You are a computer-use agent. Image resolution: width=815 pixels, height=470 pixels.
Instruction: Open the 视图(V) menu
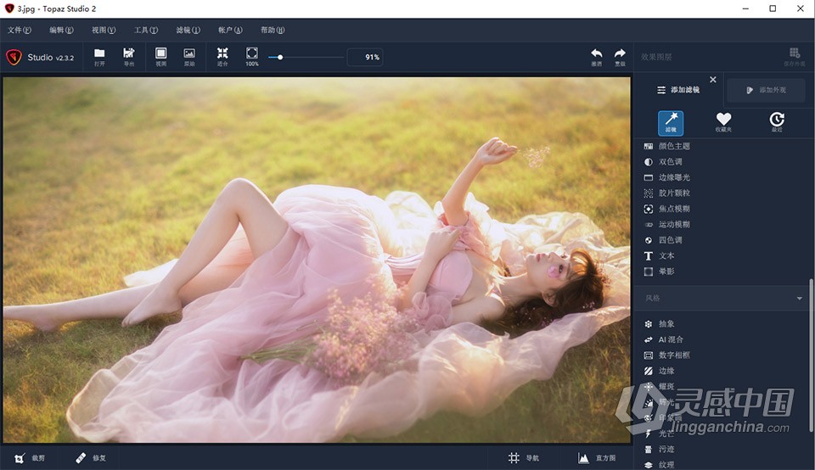pos(104,31)
